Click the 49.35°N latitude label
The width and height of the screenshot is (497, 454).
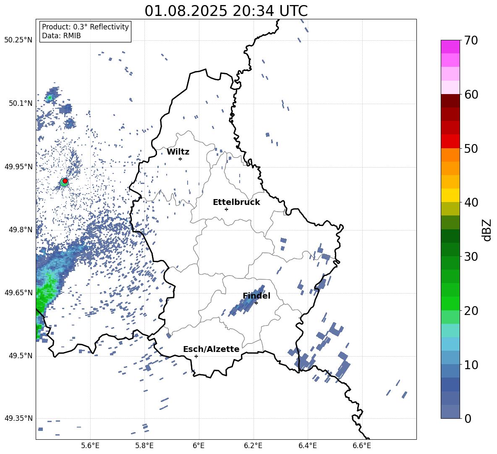pos(18,418)
